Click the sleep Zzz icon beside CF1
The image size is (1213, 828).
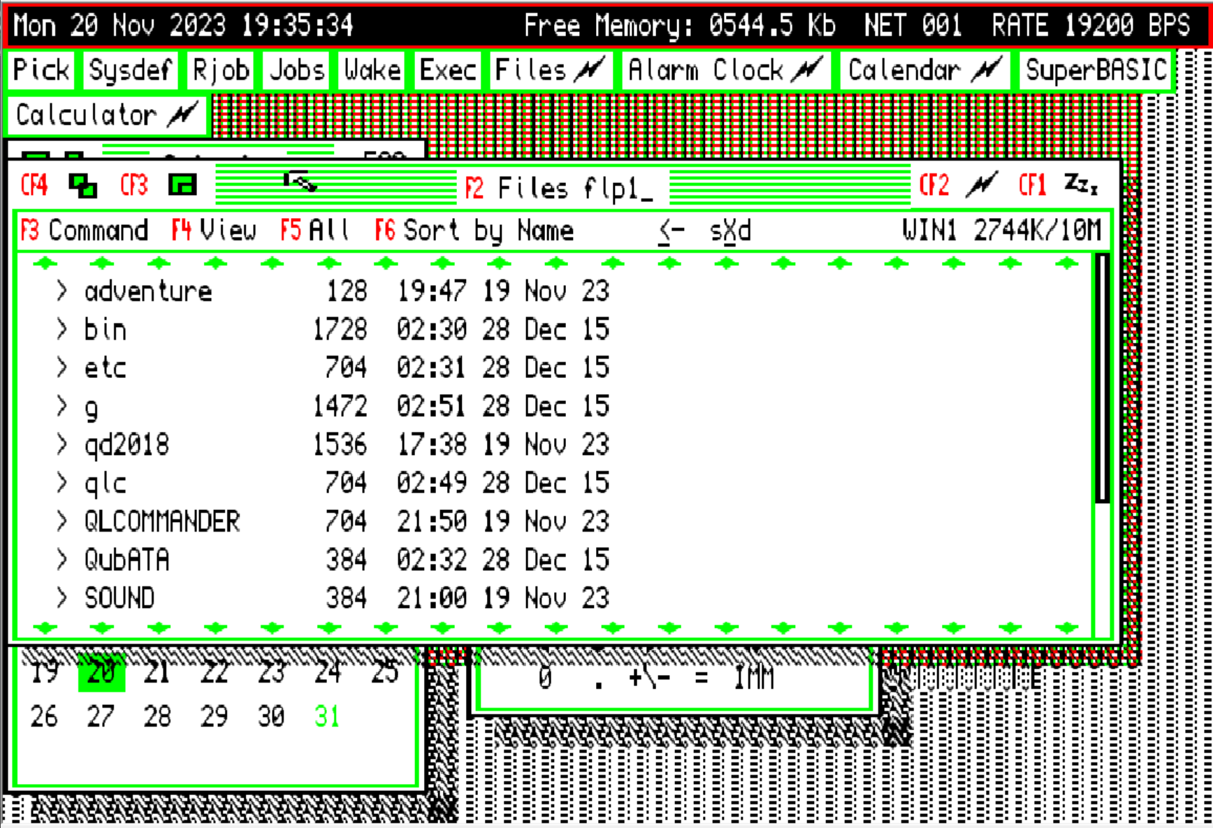[1080, 185]
